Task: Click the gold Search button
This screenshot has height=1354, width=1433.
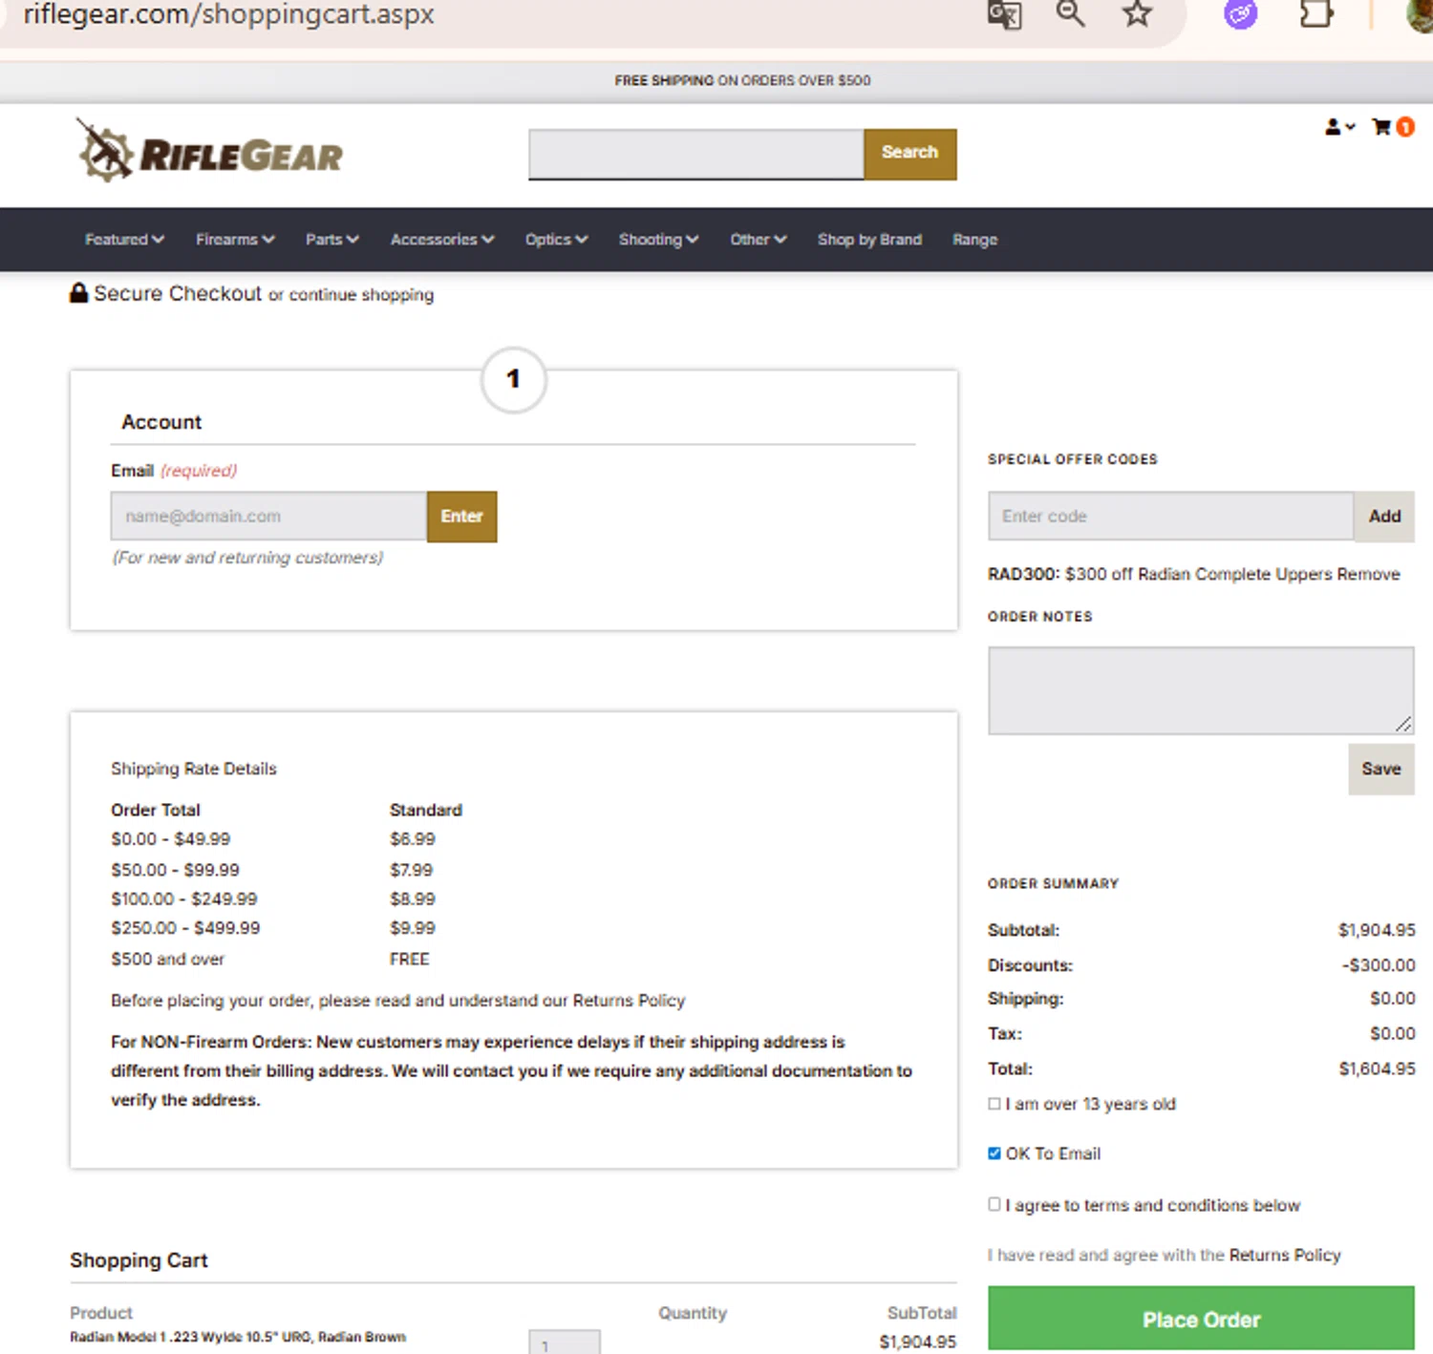Action: click(x=909, y=154)
